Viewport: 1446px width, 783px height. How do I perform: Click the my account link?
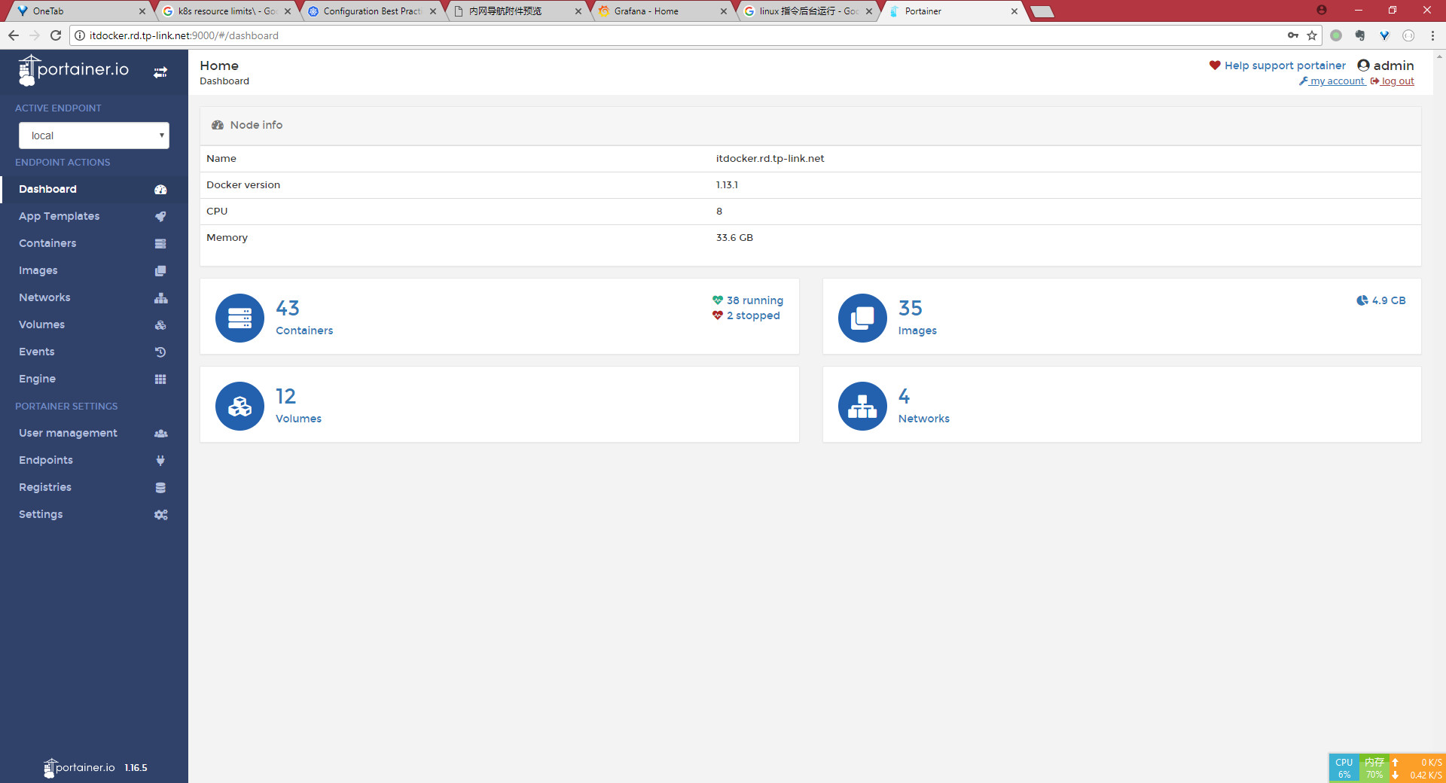click(1336, 81)
